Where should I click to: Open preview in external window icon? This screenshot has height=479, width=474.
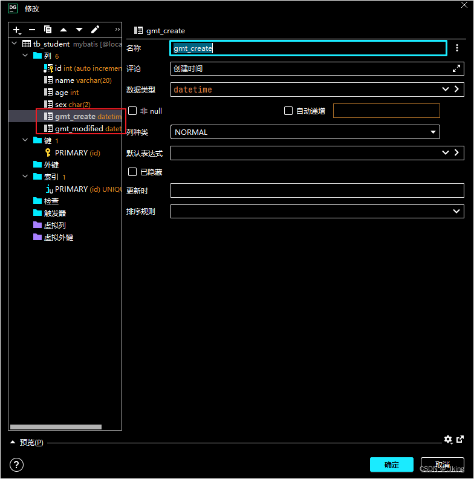(460, 439)
